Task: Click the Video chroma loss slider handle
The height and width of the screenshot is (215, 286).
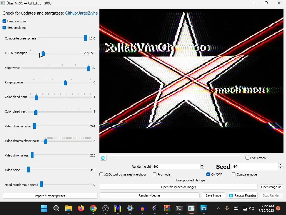Action: [32, 155]
